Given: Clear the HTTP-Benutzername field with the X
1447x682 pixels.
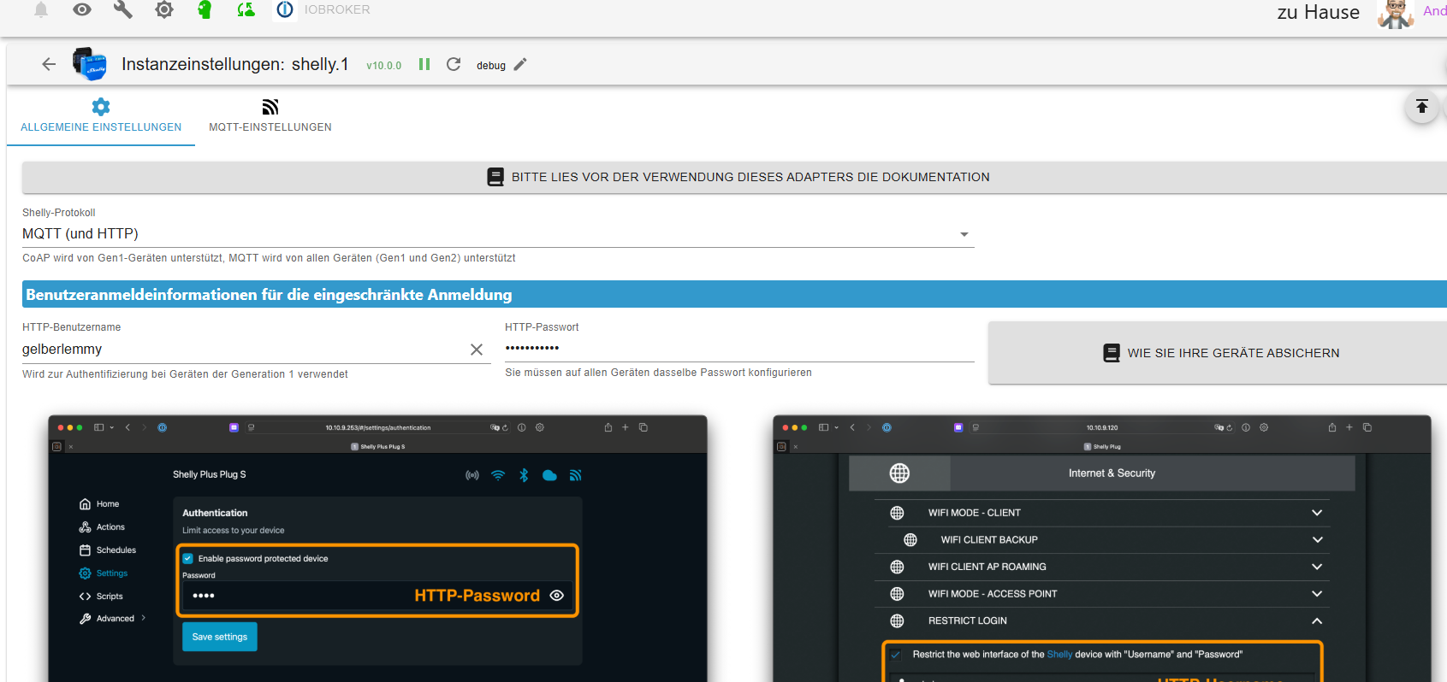Looking at the screenshot, I should click(477, 350).
